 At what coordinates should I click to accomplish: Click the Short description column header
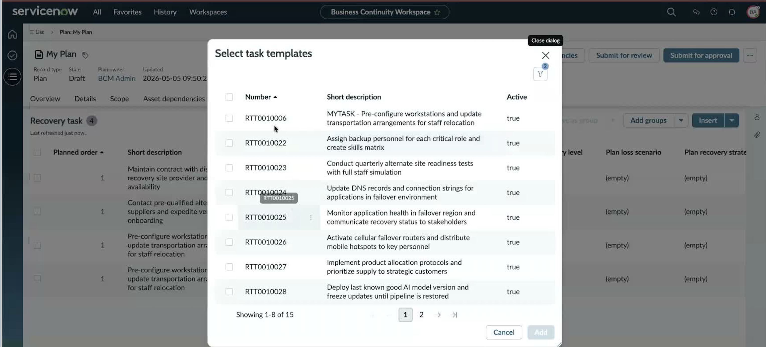click(354, 97)
